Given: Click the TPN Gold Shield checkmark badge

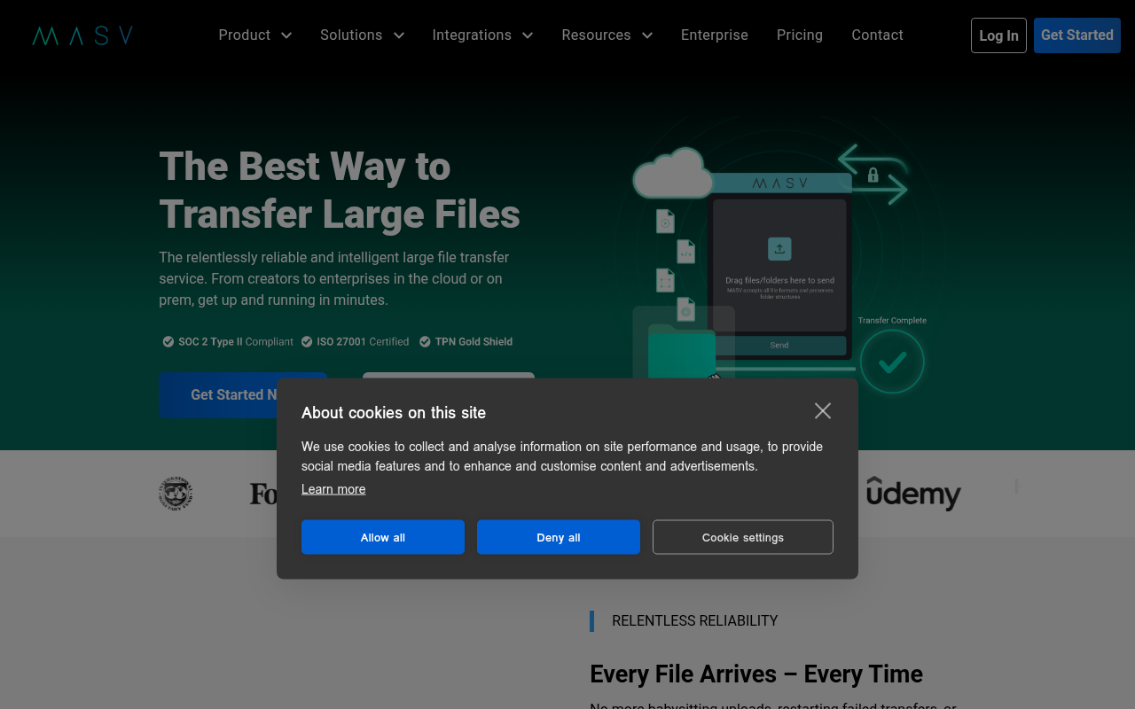Looking at the screenshot, I should (425, 341).
